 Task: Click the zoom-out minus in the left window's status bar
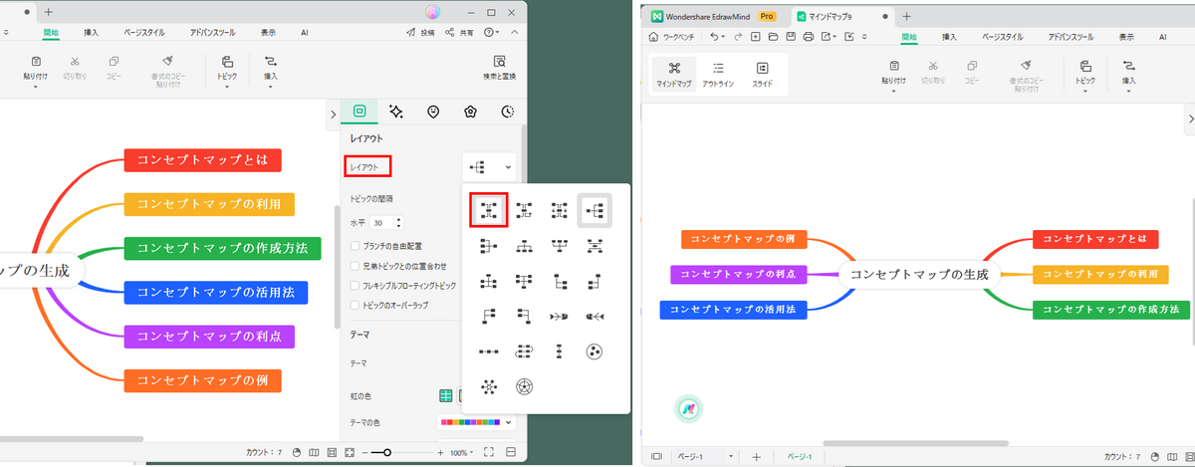coord(364,453)
